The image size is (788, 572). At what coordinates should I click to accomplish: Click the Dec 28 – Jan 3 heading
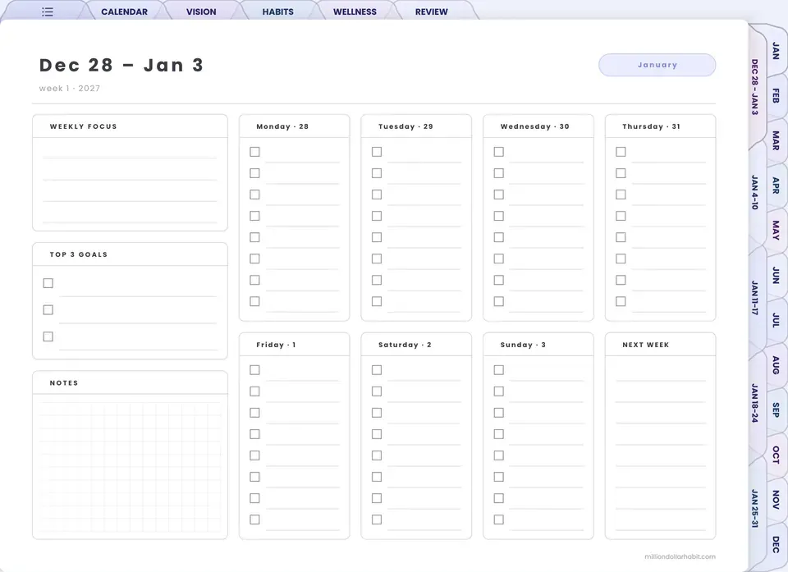coord(121,66)
